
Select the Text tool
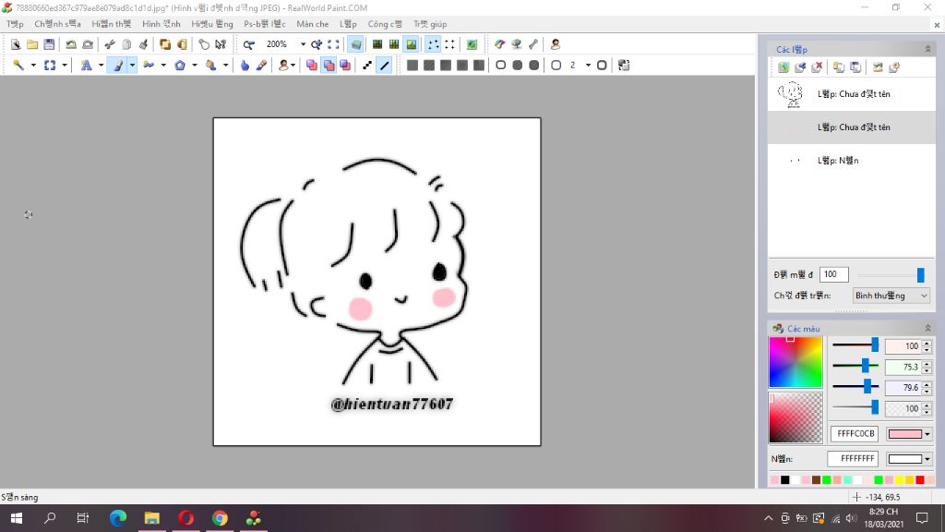pyautogui.click(x=86, y=66)
